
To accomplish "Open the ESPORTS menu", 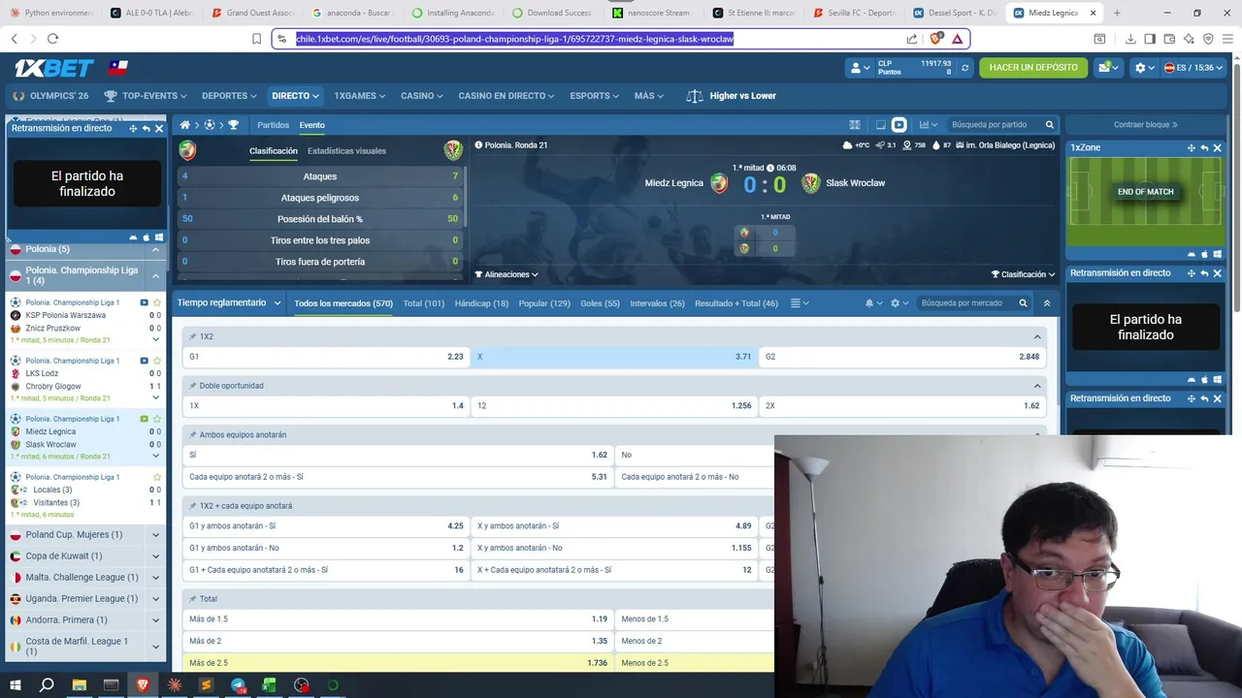I will point(594,96).
